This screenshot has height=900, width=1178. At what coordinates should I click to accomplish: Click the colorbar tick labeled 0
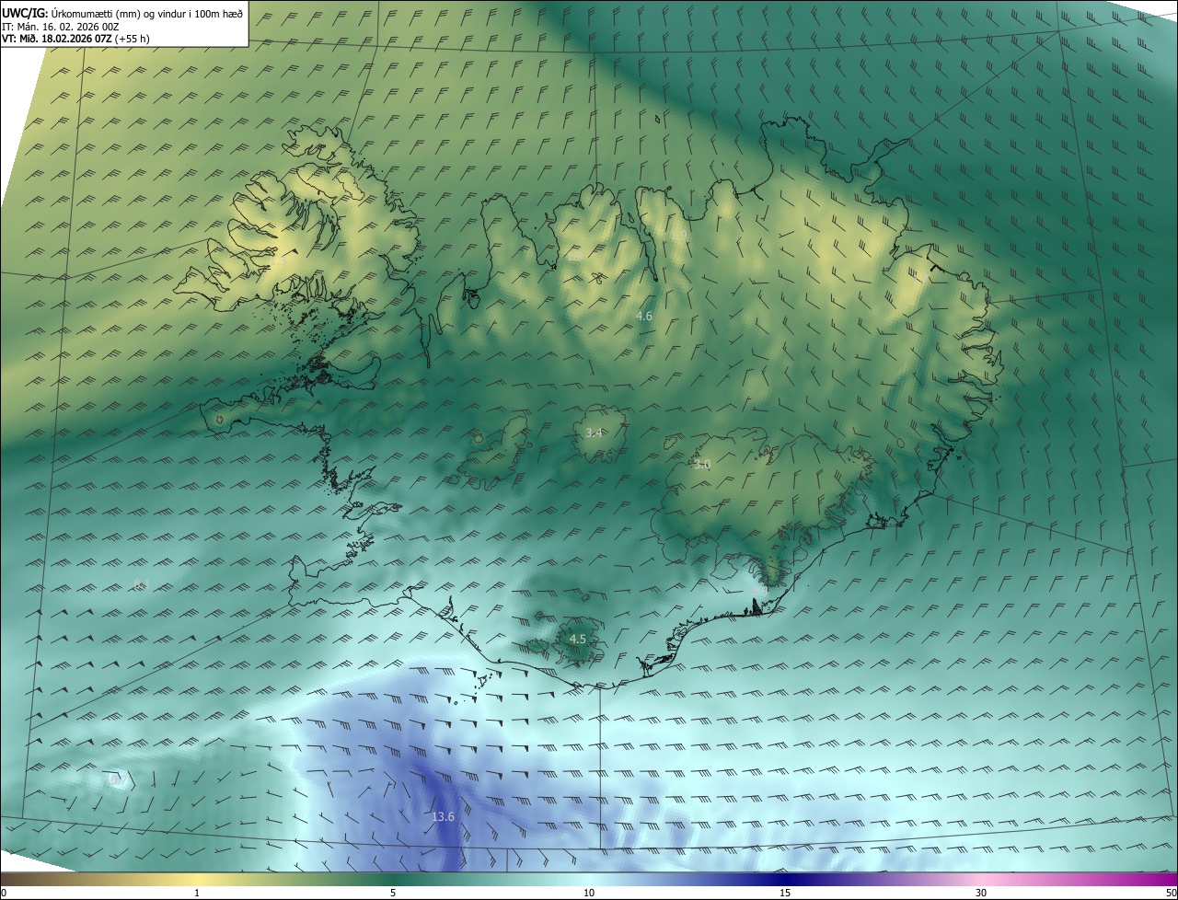pos(4,893)
